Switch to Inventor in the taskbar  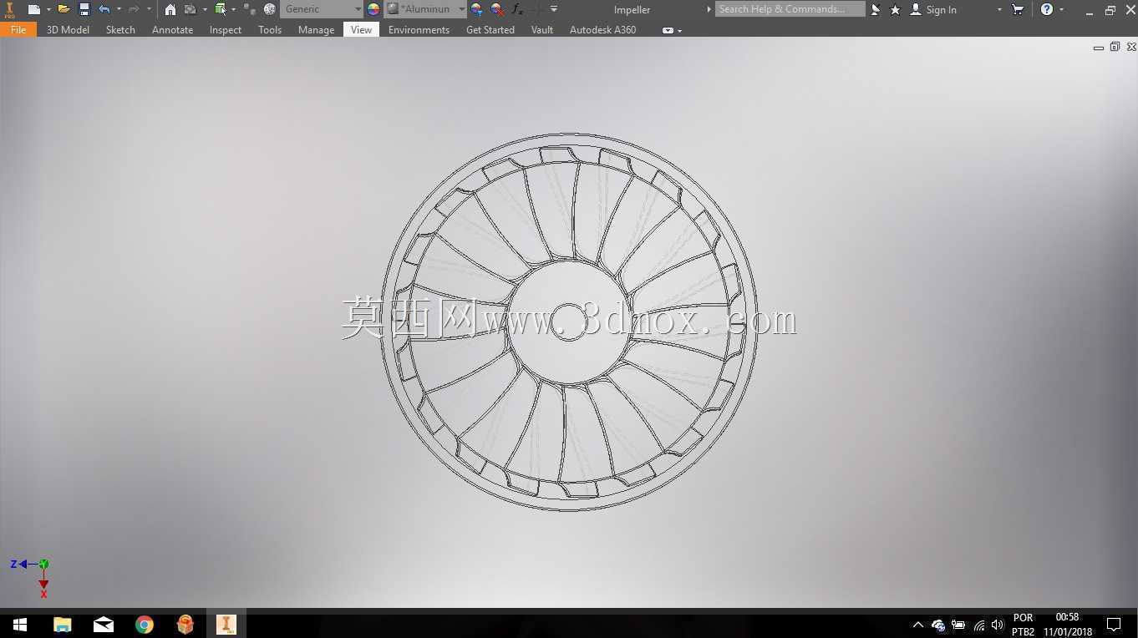226,625
